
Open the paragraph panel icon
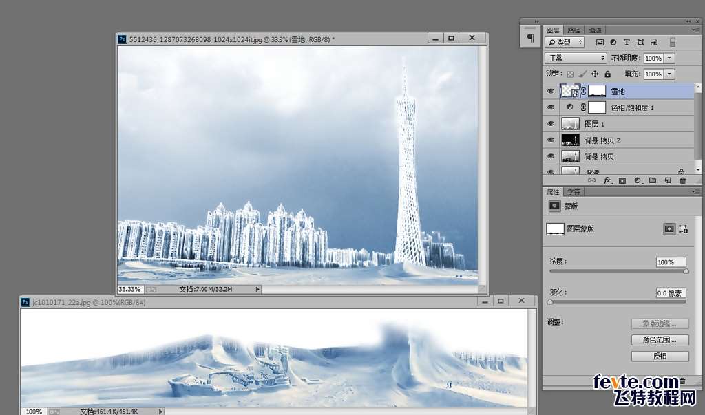[x=529, y=39]
